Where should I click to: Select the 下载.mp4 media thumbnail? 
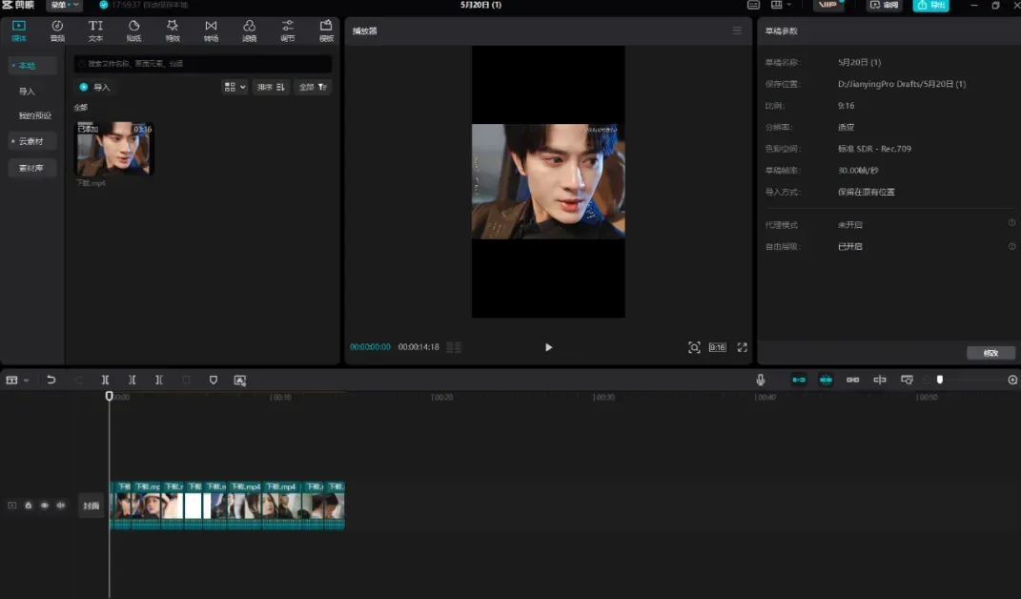tap(114, 149)
